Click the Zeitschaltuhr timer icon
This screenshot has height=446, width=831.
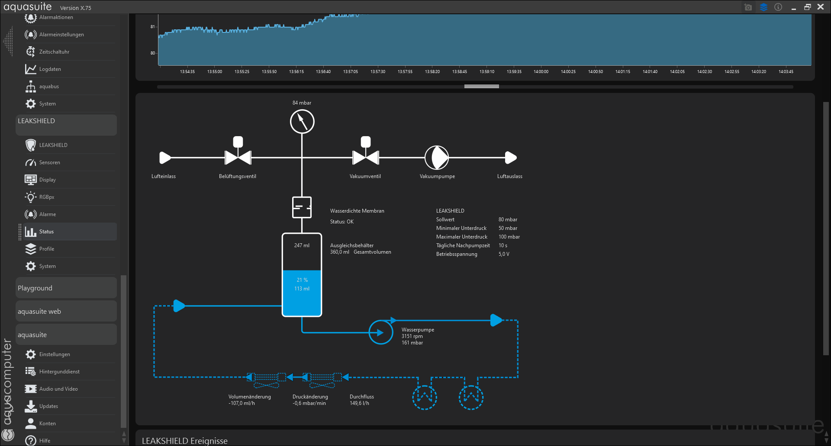(x=30, y=52)
